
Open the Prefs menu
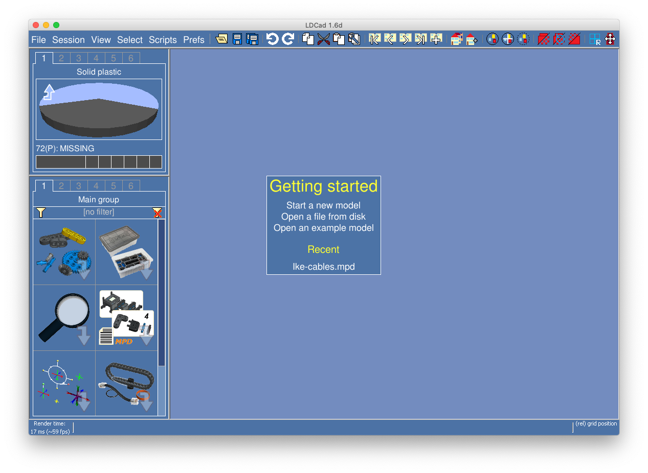[x=194, y=40]
